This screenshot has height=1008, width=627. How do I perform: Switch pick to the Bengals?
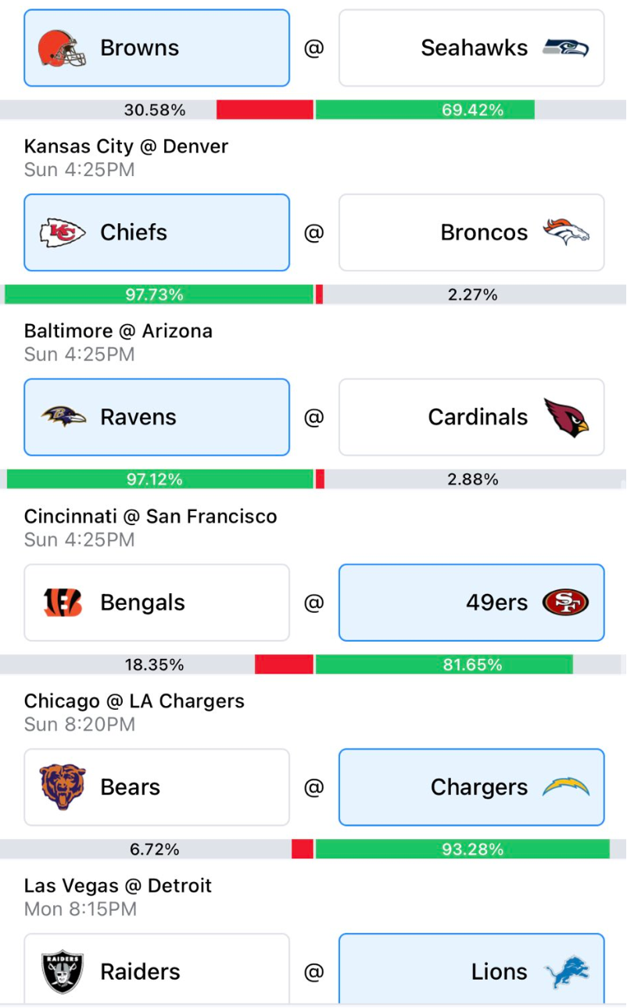pyautogui.click(x=156, y=603)
